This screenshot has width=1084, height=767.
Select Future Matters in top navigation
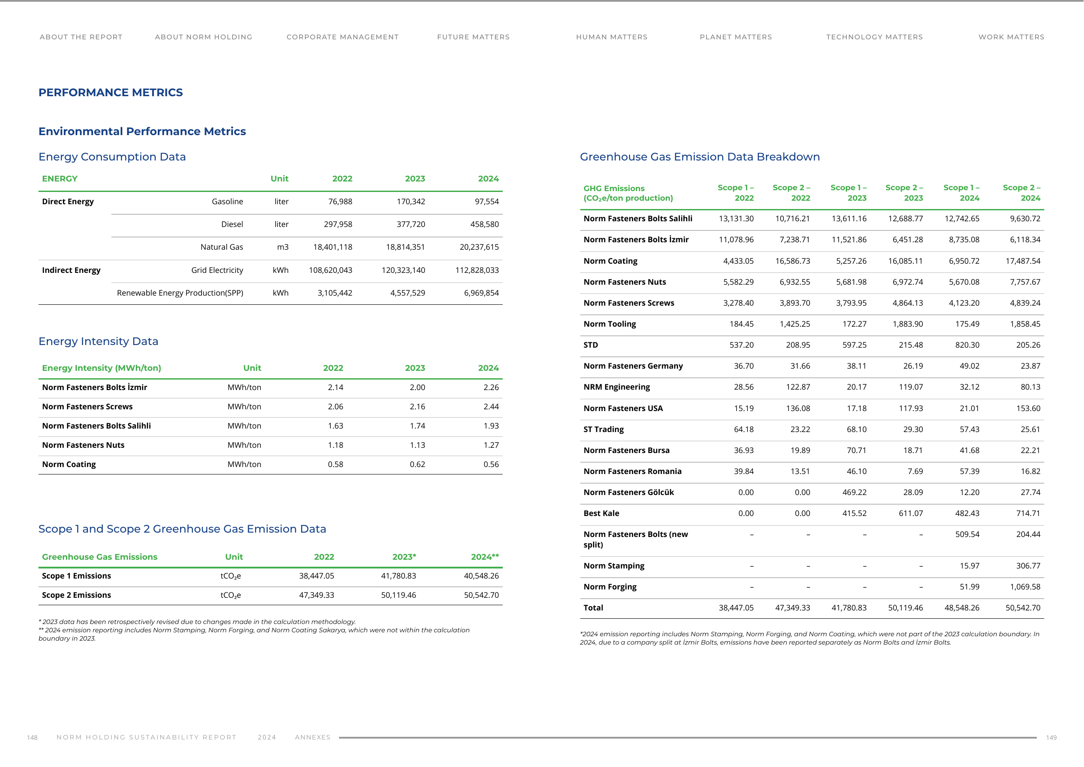(x=473, y=37)
